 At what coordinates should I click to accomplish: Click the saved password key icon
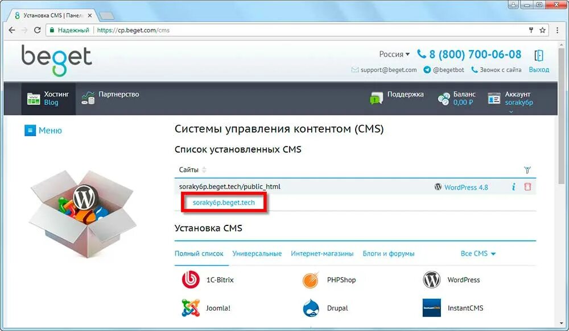pyautogui.click(x=531, y=30)
